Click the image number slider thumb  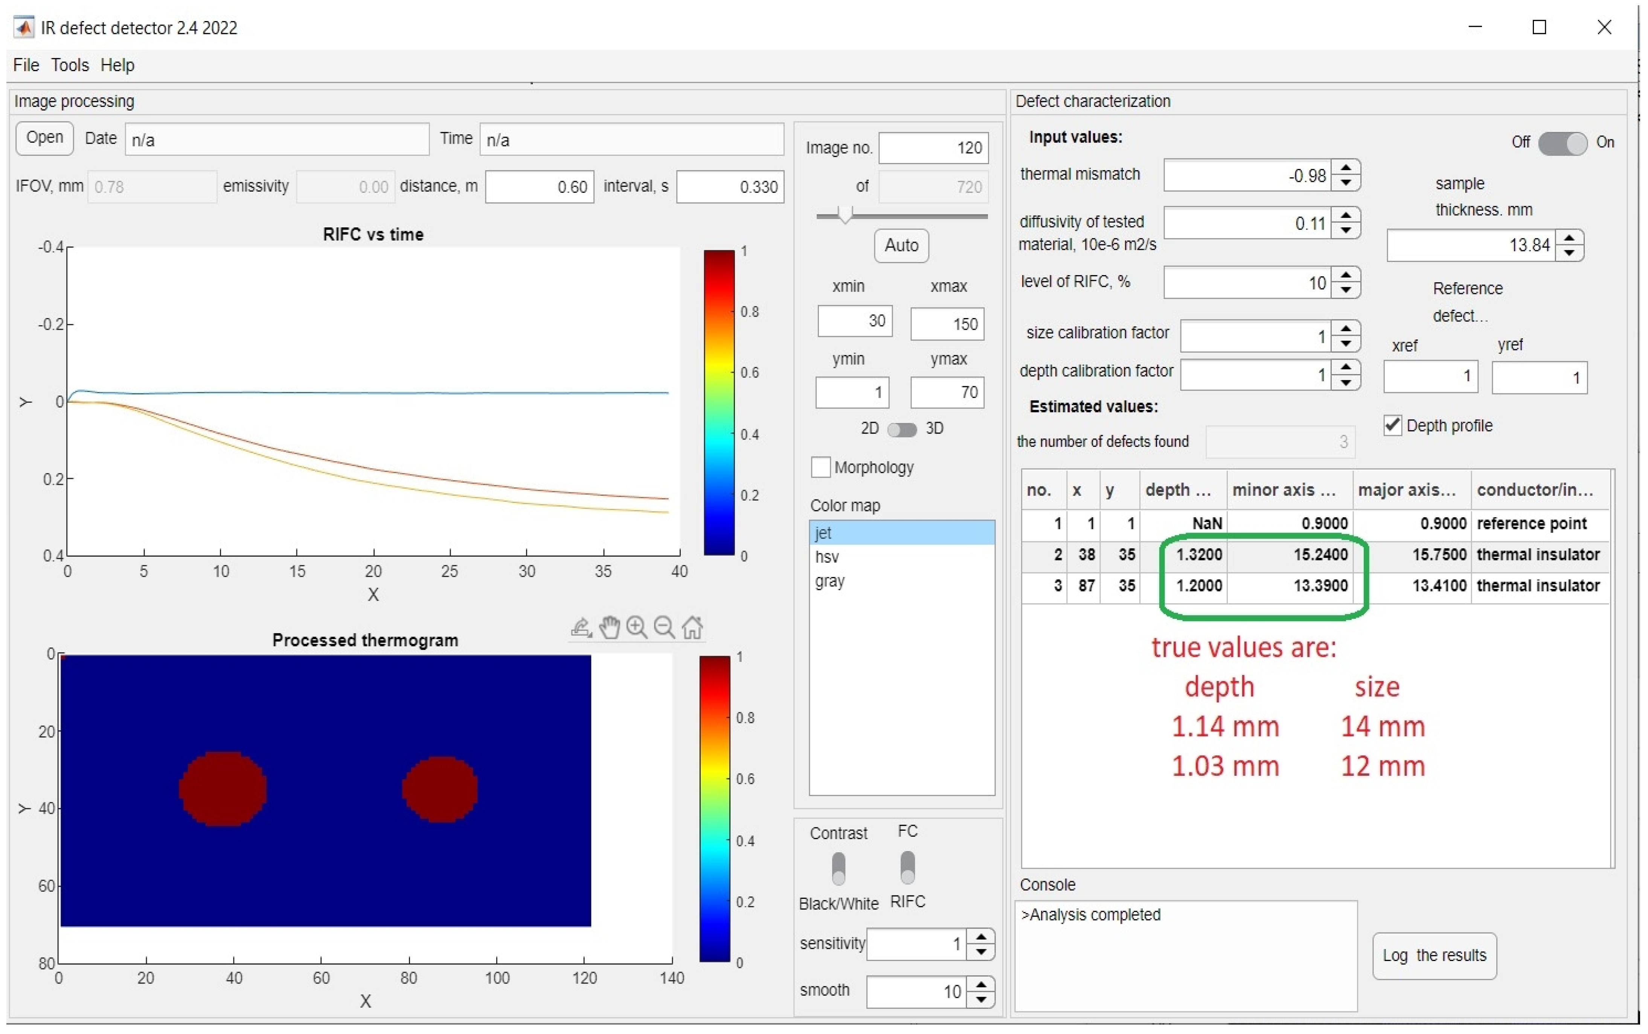[846, 215]
